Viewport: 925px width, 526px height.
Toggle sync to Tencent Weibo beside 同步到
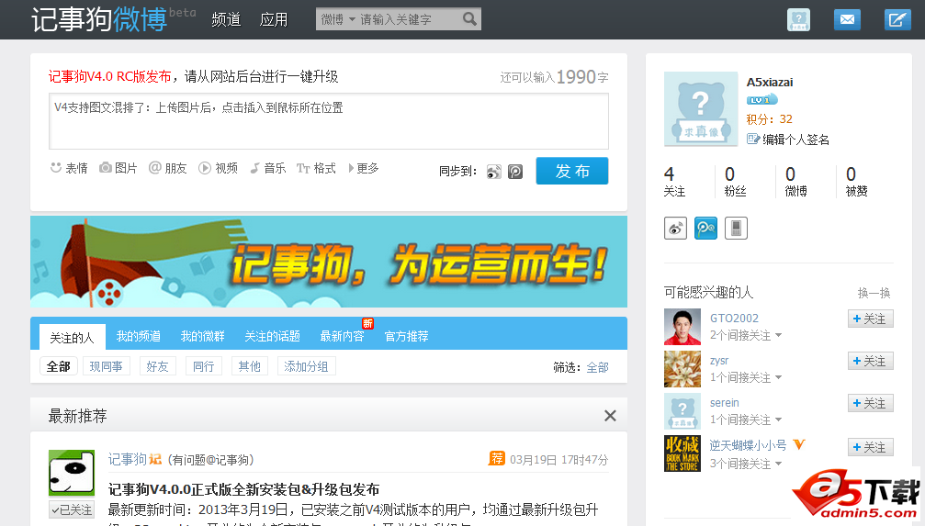515,172
